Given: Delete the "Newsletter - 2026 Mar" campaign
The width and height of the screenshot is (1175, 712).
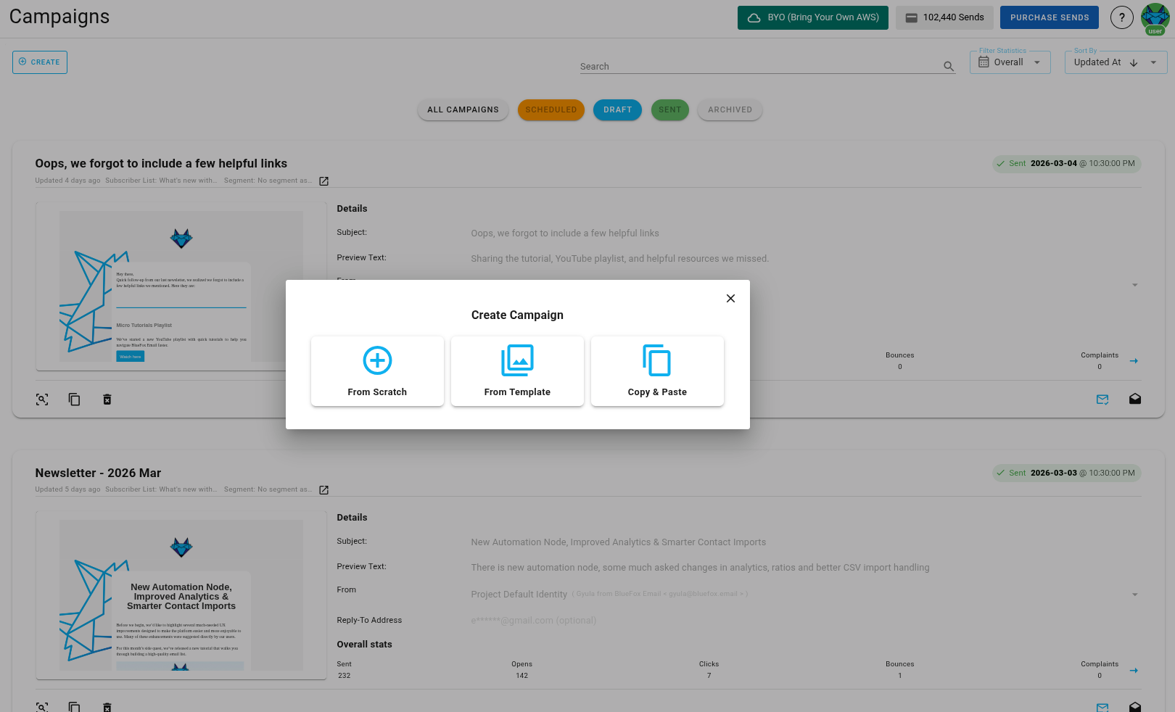Looking at the screenshot, I should point(107,707).
